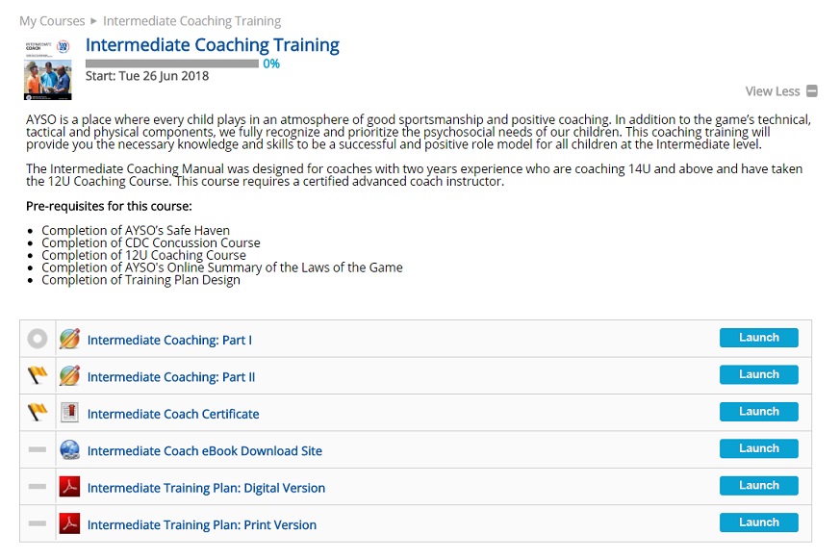
Task: Click the globe icon next to eBook Download Site
Action: [71, 449]
